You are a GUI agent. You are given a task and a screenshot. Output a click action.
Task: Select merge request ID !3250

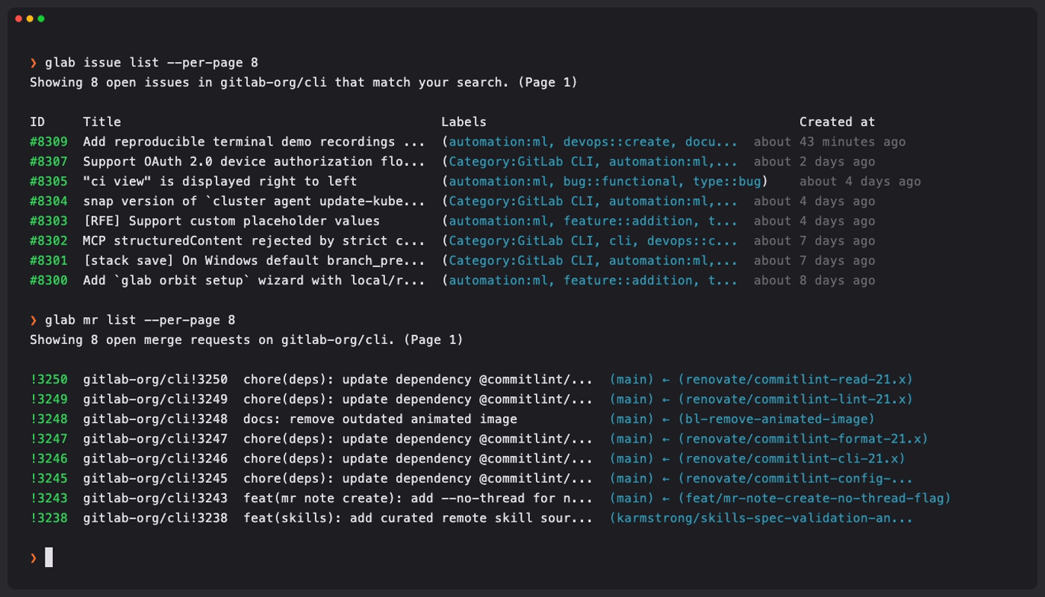click(x=49, y=379)
